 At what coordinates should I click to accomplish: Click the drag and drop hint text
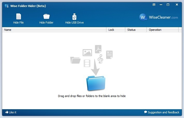[x=92, y=96]
